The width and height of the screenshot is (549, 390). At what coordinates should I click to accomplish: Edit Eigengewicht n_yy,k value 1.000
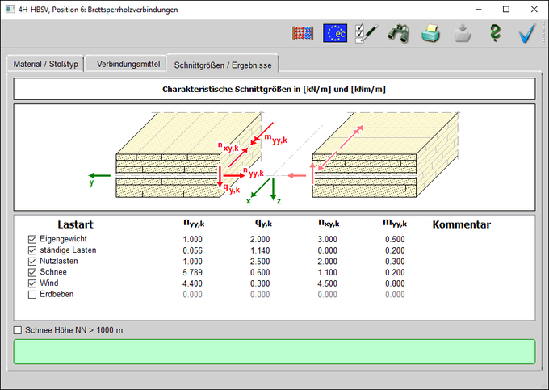[192, 240]
